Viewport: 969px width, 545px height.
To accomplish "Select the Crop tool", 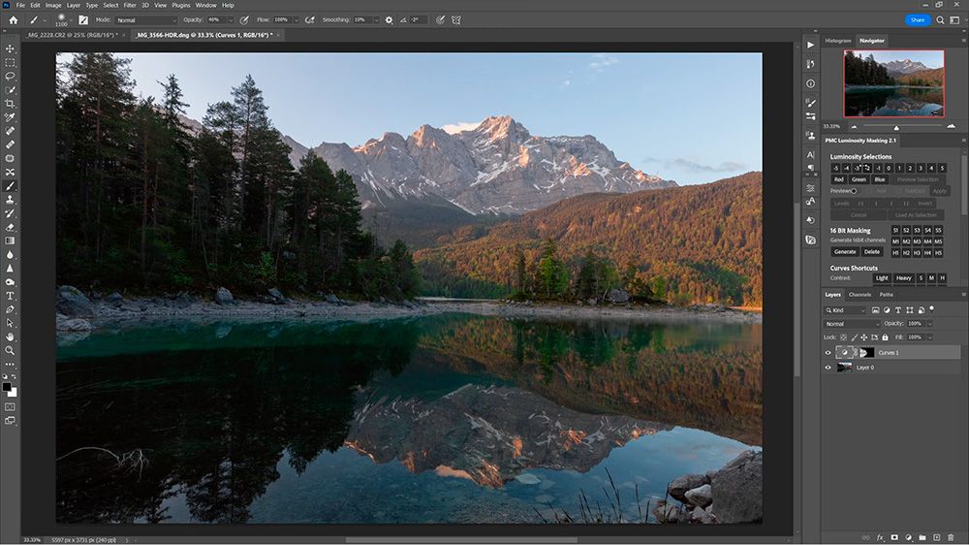I will 11,104.
